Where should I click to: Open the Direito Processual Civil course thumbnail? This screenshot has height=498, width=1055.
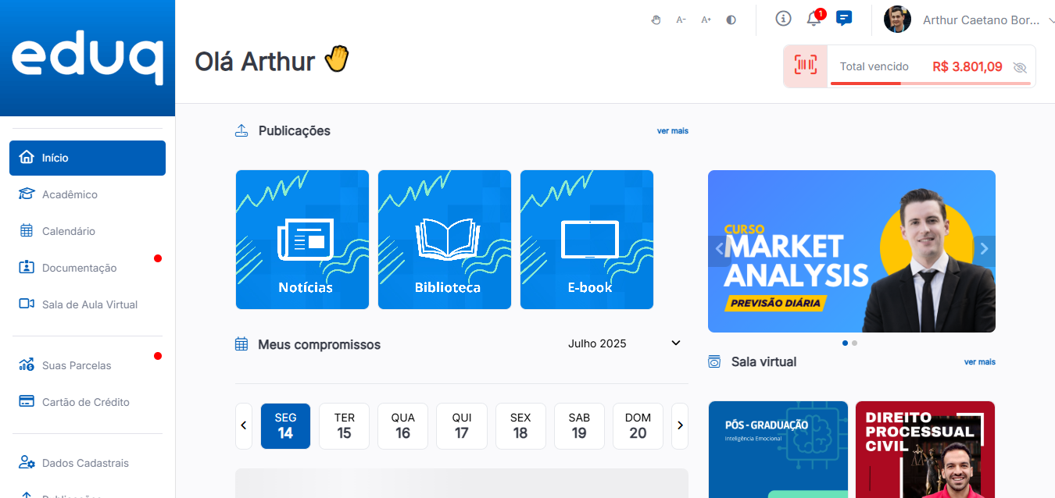(924, 449)
